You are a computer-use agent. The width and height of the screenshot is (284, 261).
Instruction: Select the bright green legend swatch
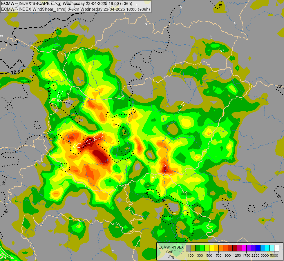point(202,248)
